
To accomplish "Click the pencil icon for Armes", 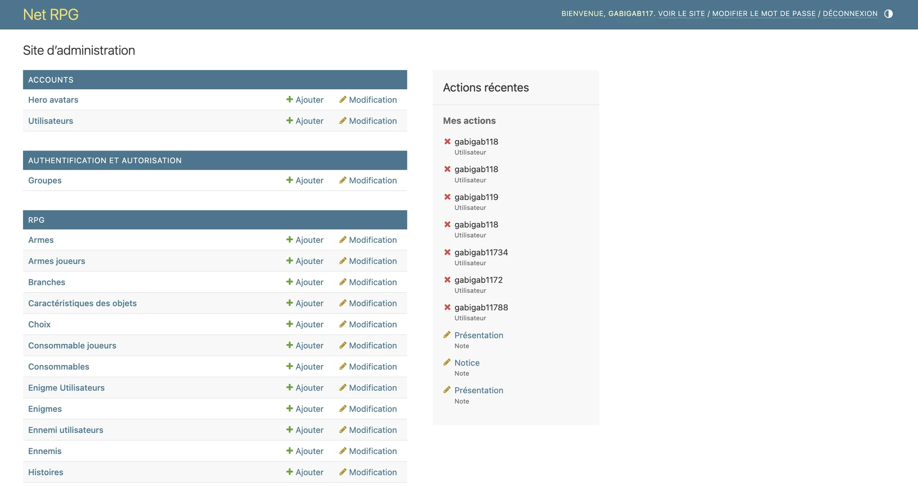I will (x=343, y=240).
